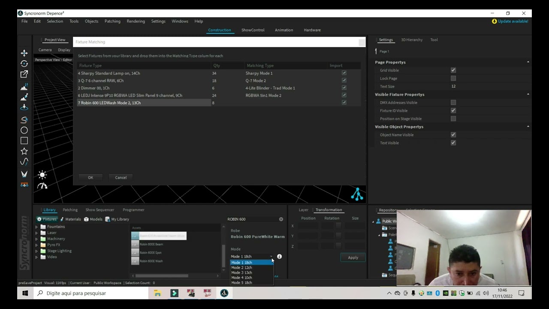Open the Patching menu
Screen dimensions: 549x309
coord(112,21)
